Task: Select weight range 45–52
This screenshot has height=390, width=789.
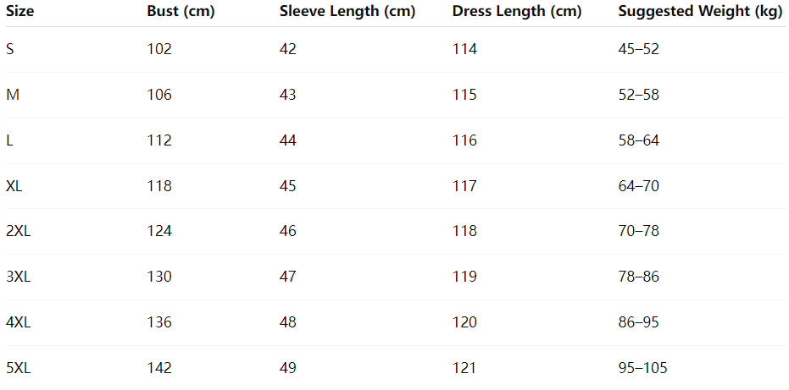Action: click(x=639, y=49)
